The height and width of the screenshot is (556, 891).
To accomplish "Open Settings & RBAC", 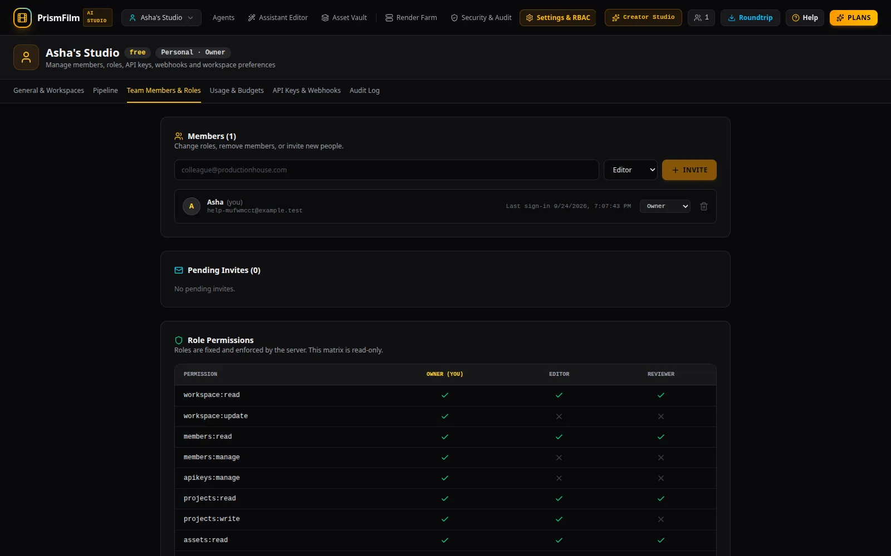I will click(558, 18).
